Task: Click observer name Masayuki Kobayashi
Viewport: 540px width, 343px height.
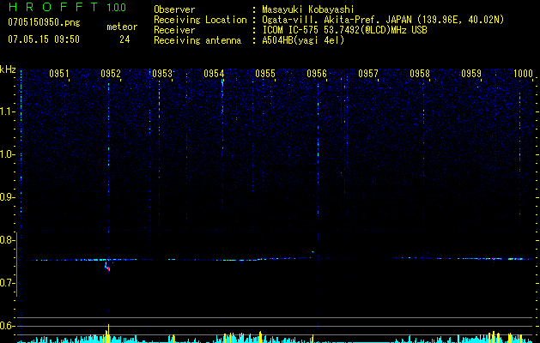Action: tap(308, 9)
